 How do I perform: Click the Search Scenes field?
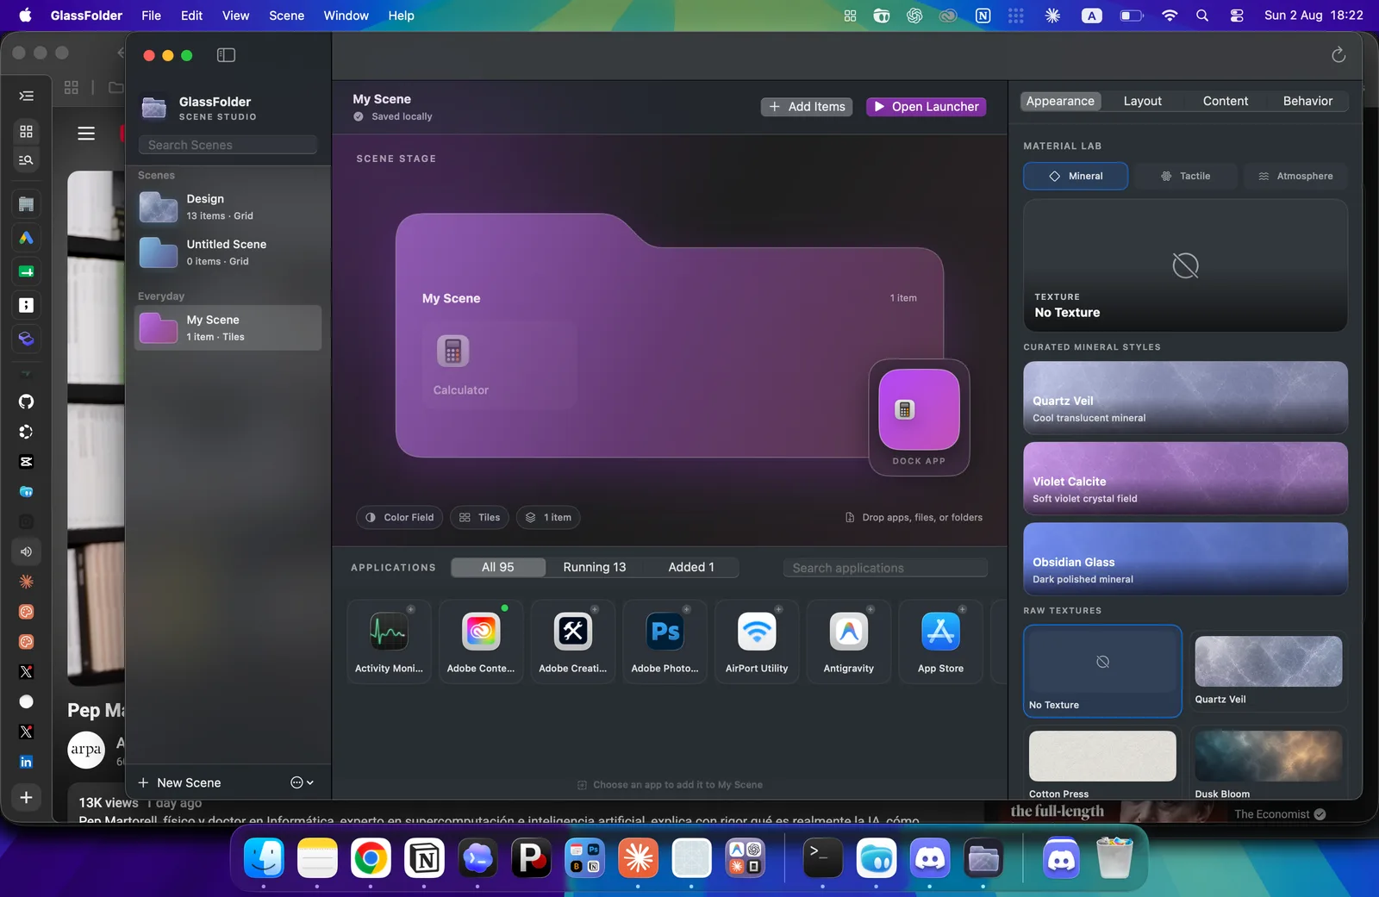(228, 145)
